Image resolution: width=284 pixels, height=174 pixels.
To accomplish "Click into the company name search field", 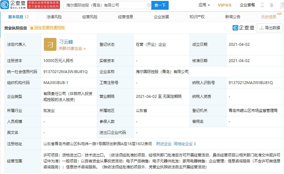I will pos(105,5).
